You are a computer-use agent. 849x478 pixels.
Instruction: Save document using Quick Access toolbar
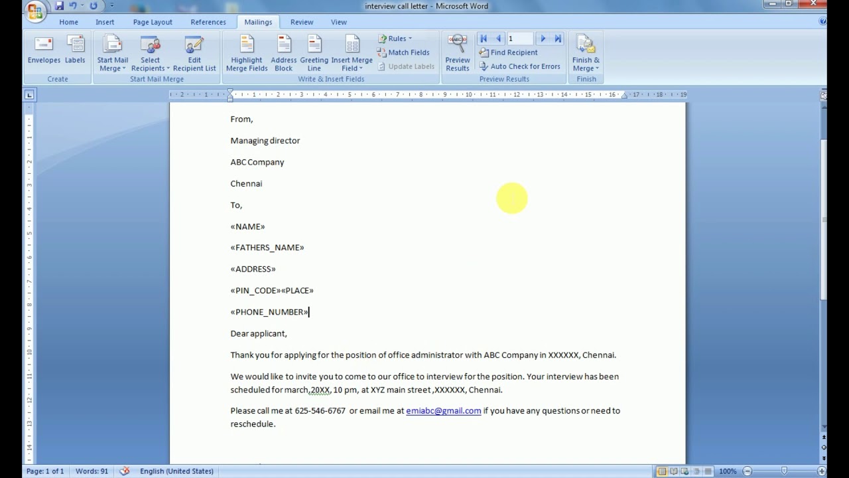[59, 6]
